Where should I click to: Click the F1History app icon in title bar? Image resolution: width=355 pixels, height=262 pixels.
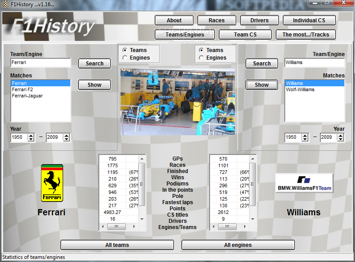click(x=5, y=4)
